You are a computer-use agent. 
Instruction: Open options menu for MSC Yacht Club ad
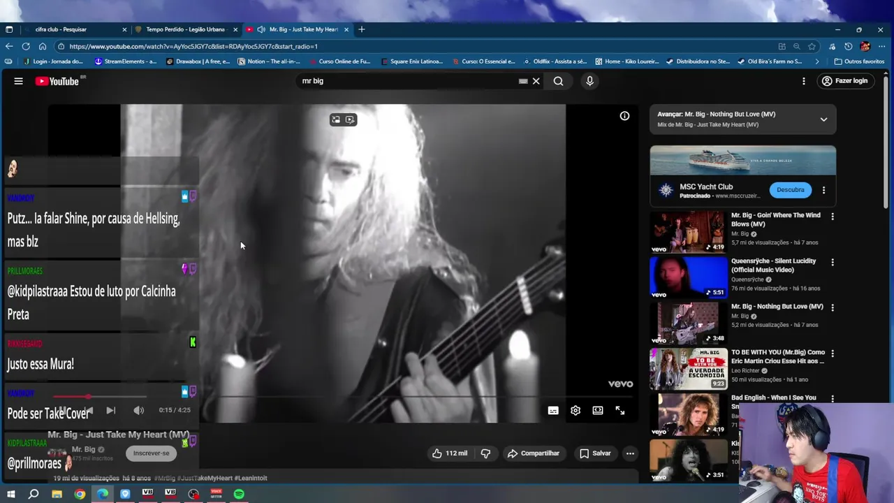[x=823, y=190]
